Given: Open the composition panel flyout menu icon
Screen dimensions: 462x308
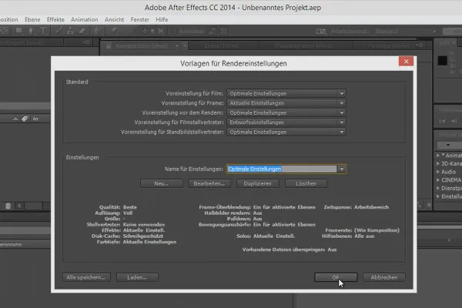Looking at the screenshot, I should [420, 45].
